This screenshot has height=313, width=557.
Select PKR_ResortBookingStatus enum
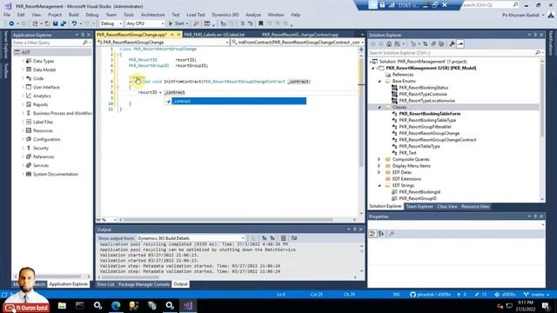click(x=424, y=88)
